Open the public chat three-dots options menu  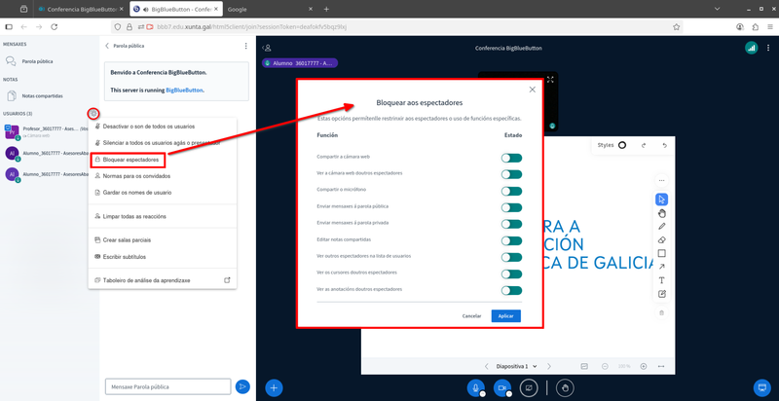point(246,46)
